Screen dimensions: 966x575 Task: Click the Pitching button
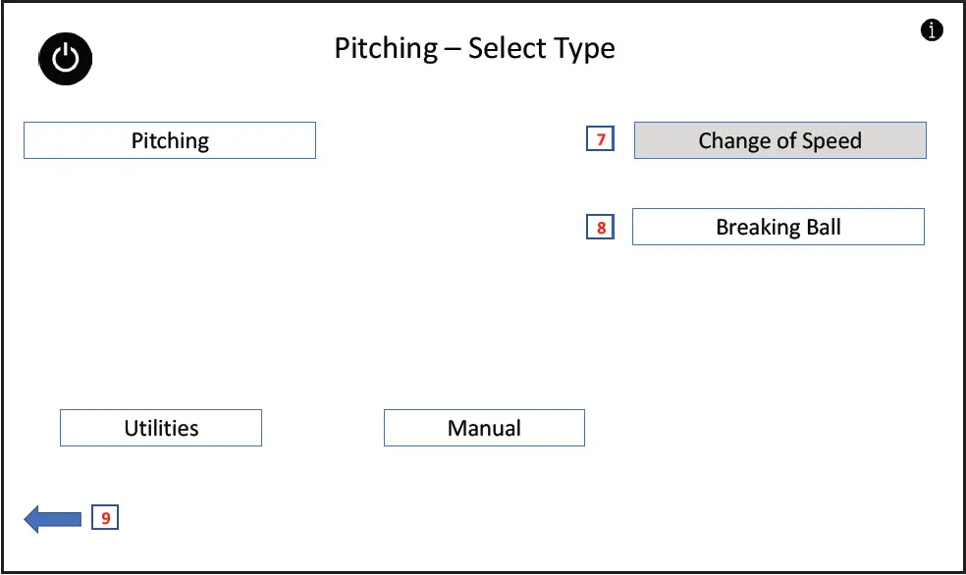point(170,140)
